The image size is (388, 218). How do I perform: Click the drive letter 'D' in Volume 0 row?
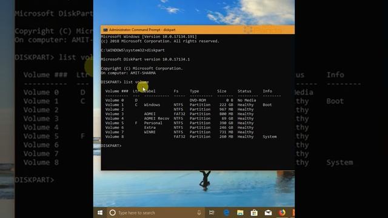(136, 101)
